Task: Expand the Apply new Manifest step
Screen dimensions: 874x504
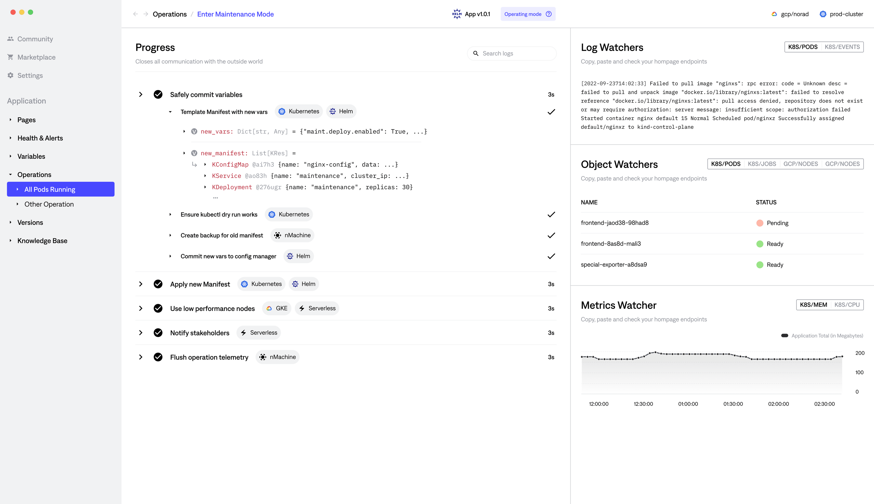Action: tap(141, 284)
